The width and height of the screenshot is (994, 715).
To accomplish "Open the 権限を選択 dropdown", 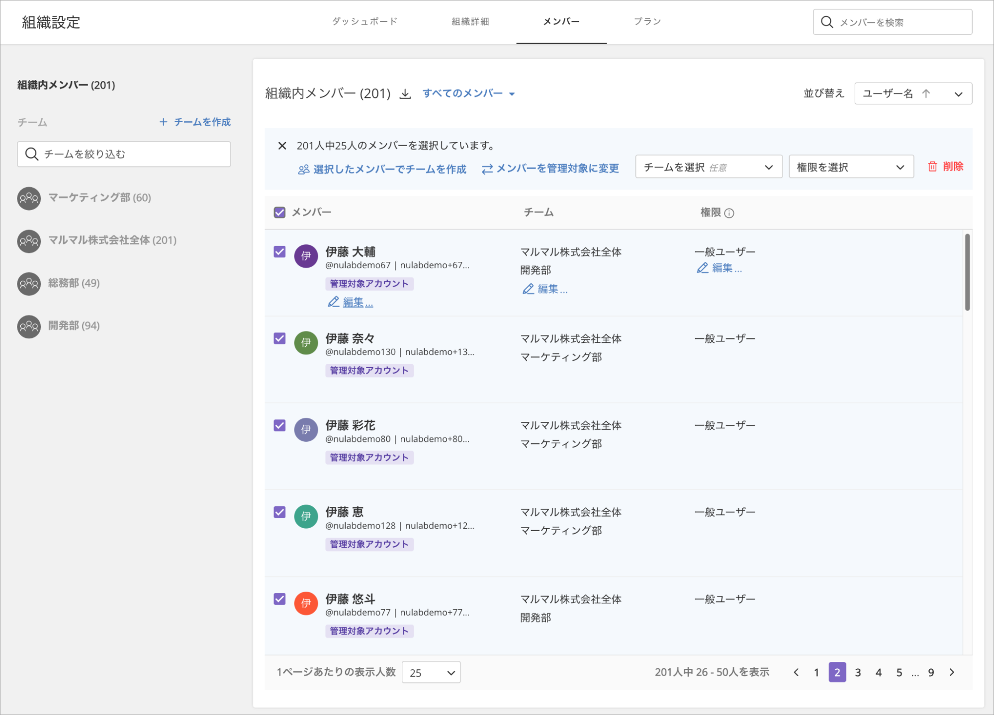I will [x=850, y=167].
